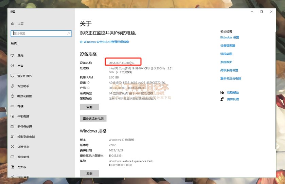
Task: Click the 平板电脑 tablet icon
Action: point(12,116)
